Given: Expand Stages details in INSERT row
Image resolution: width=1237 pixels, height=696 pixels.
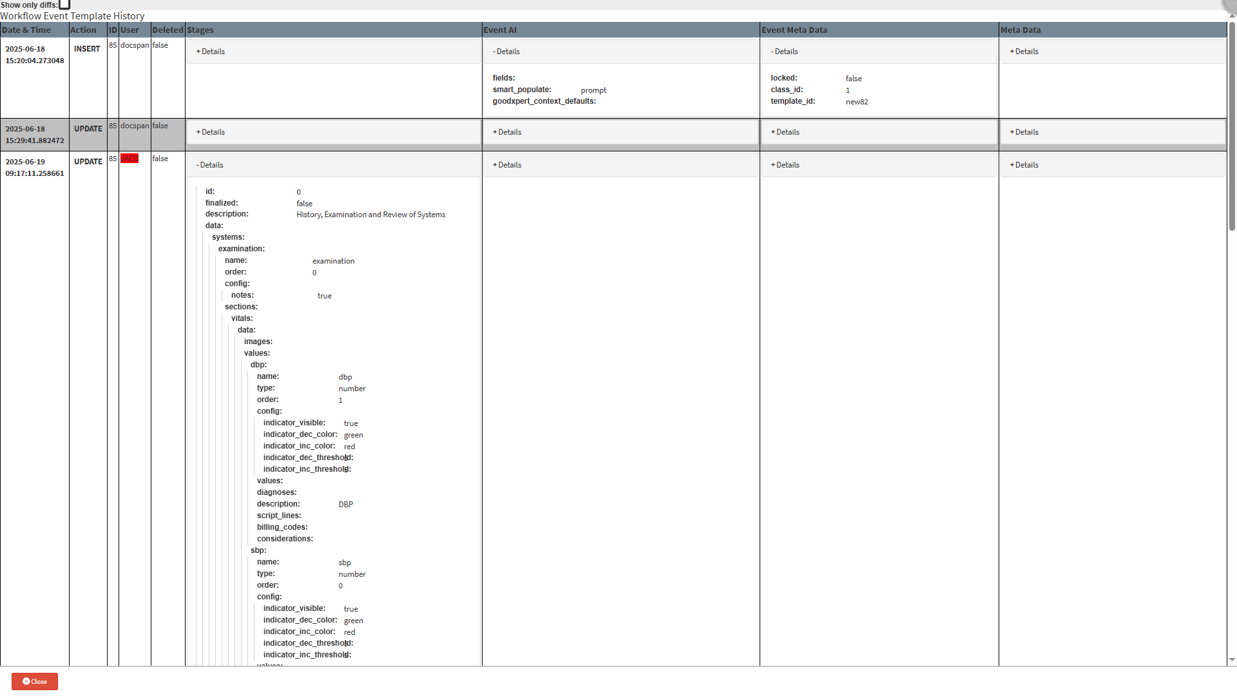Looking at the screenshot, I should 211,52.
